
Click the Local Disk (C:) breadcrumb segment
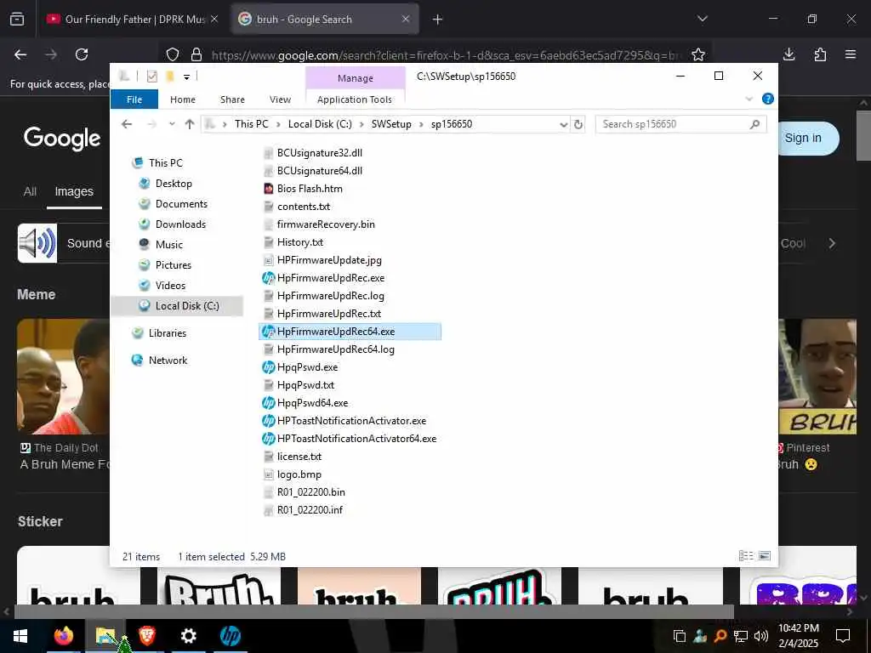[x=320, y=124]
